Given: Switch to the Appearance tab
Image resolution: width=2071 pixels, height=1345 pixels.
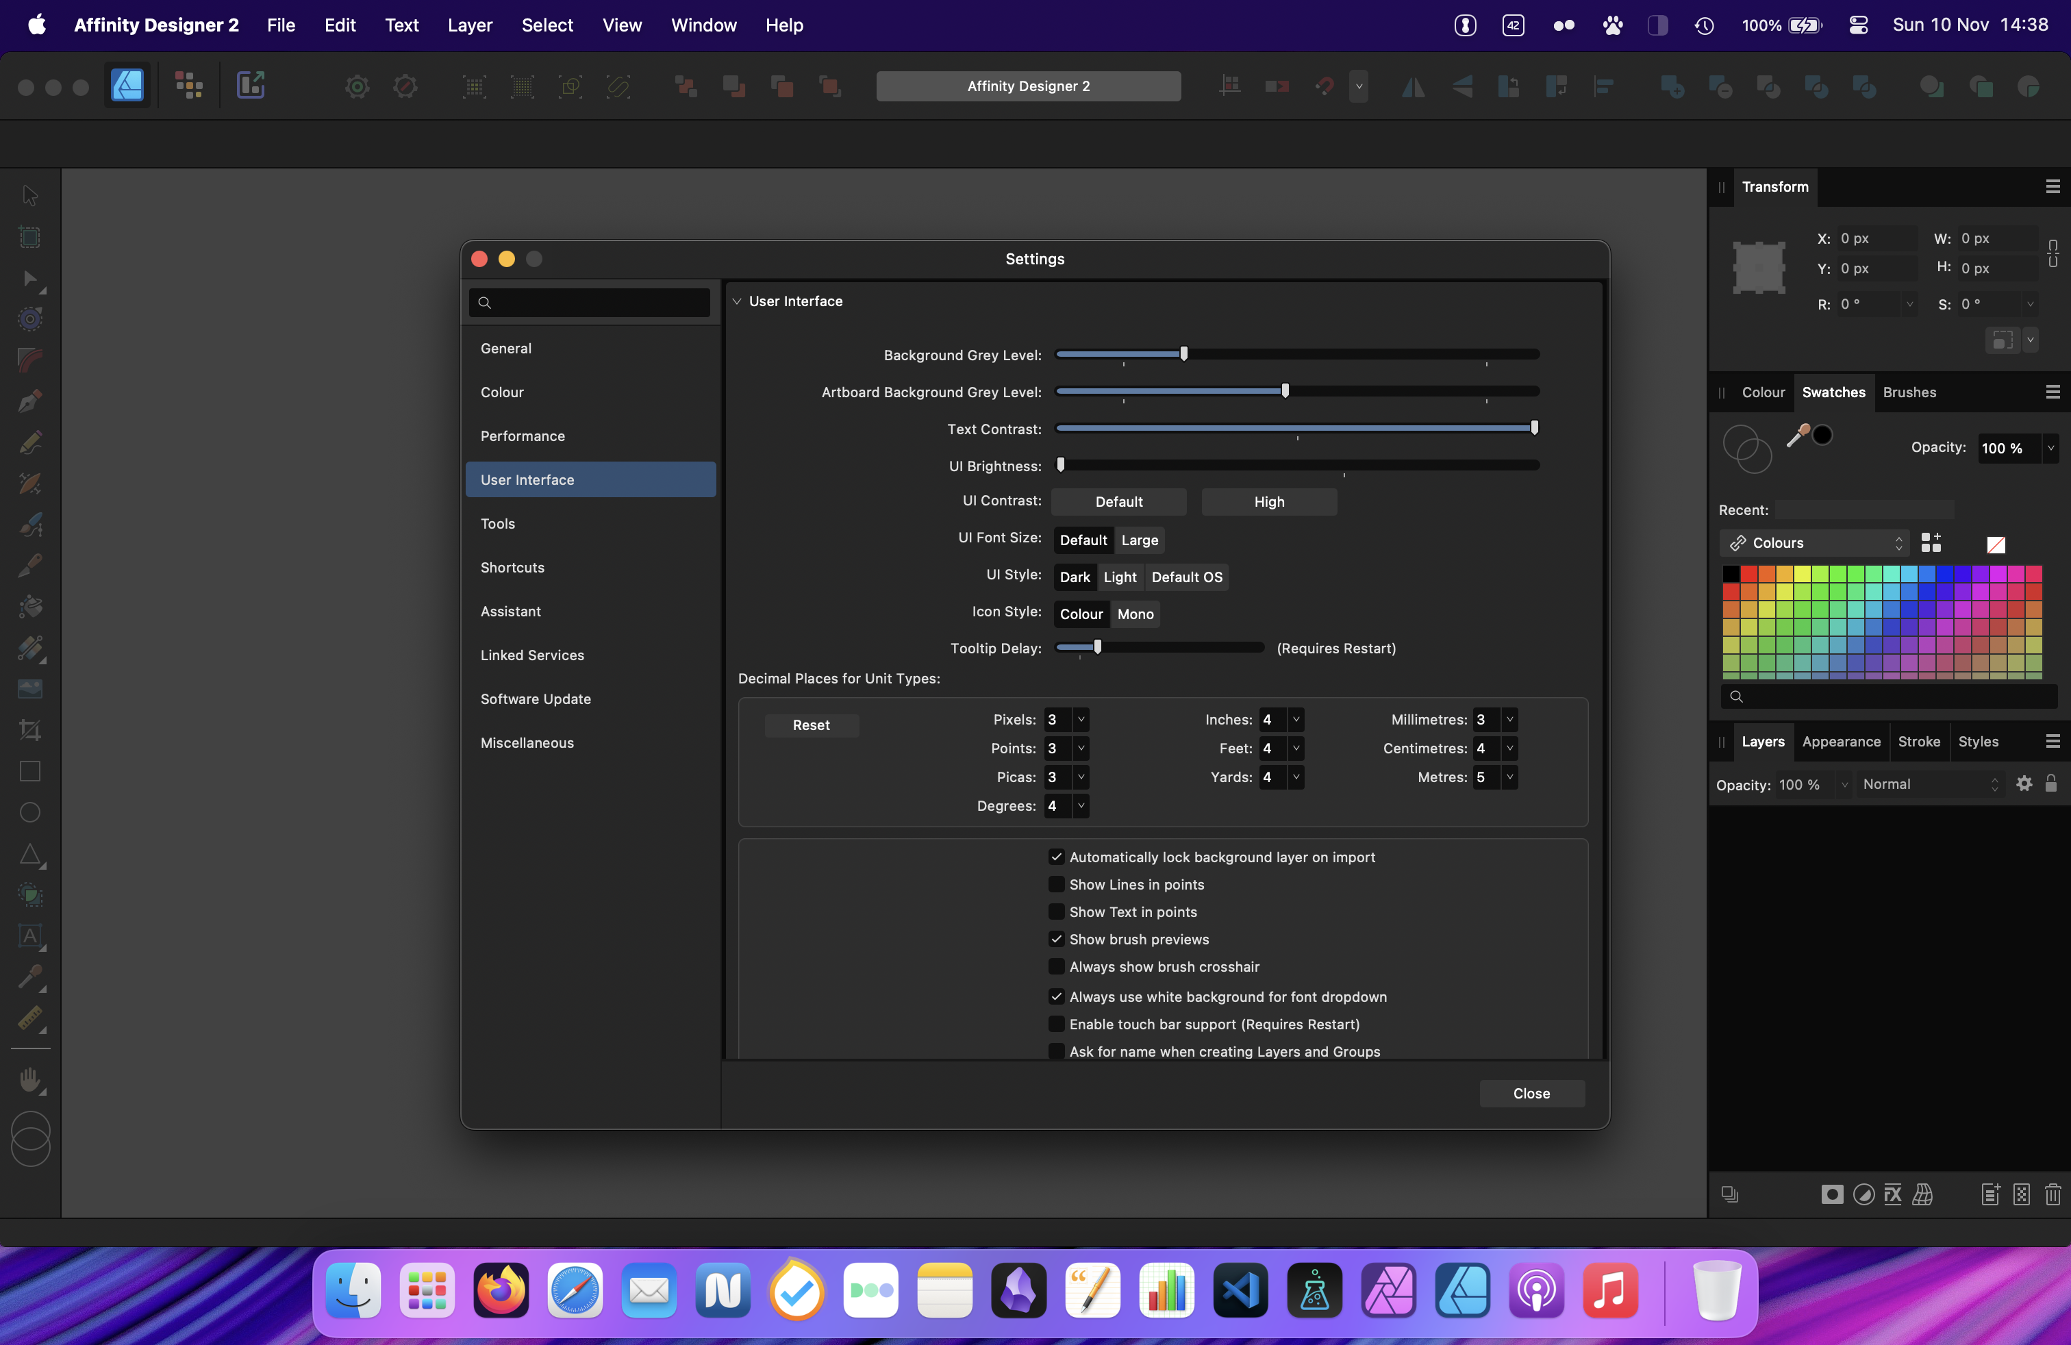Looking at the screenshot, I should click(1842, 741).
